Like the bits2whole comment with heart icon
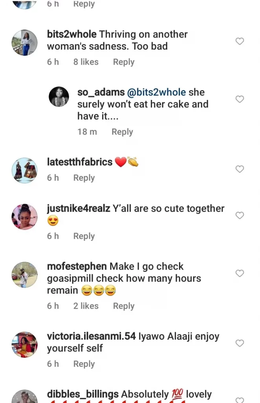Screen dimensions: 260x403 240,41
